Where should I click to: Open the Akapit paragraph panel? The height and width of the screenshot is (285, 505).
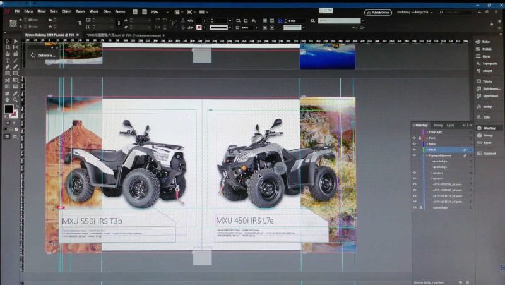pyautogui.click(x=484, y=71)
